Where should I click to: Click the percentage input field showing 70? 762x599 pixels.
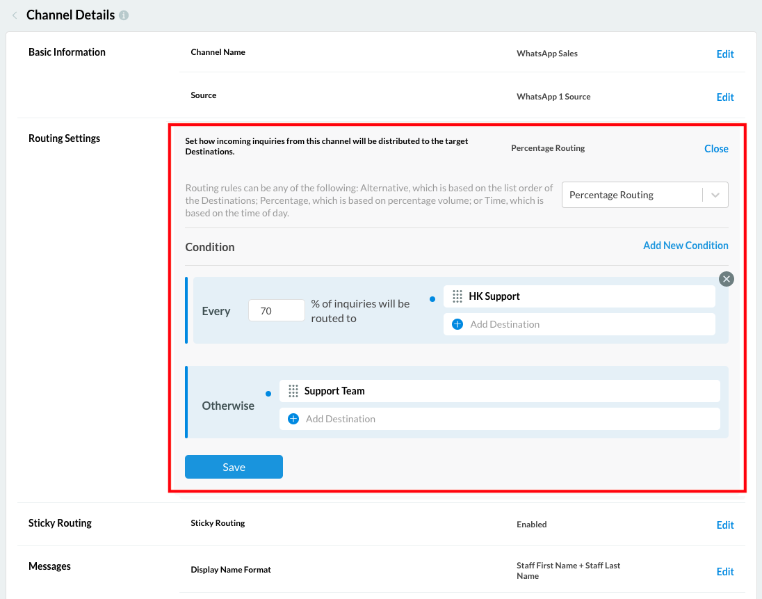tap(277, 311)
